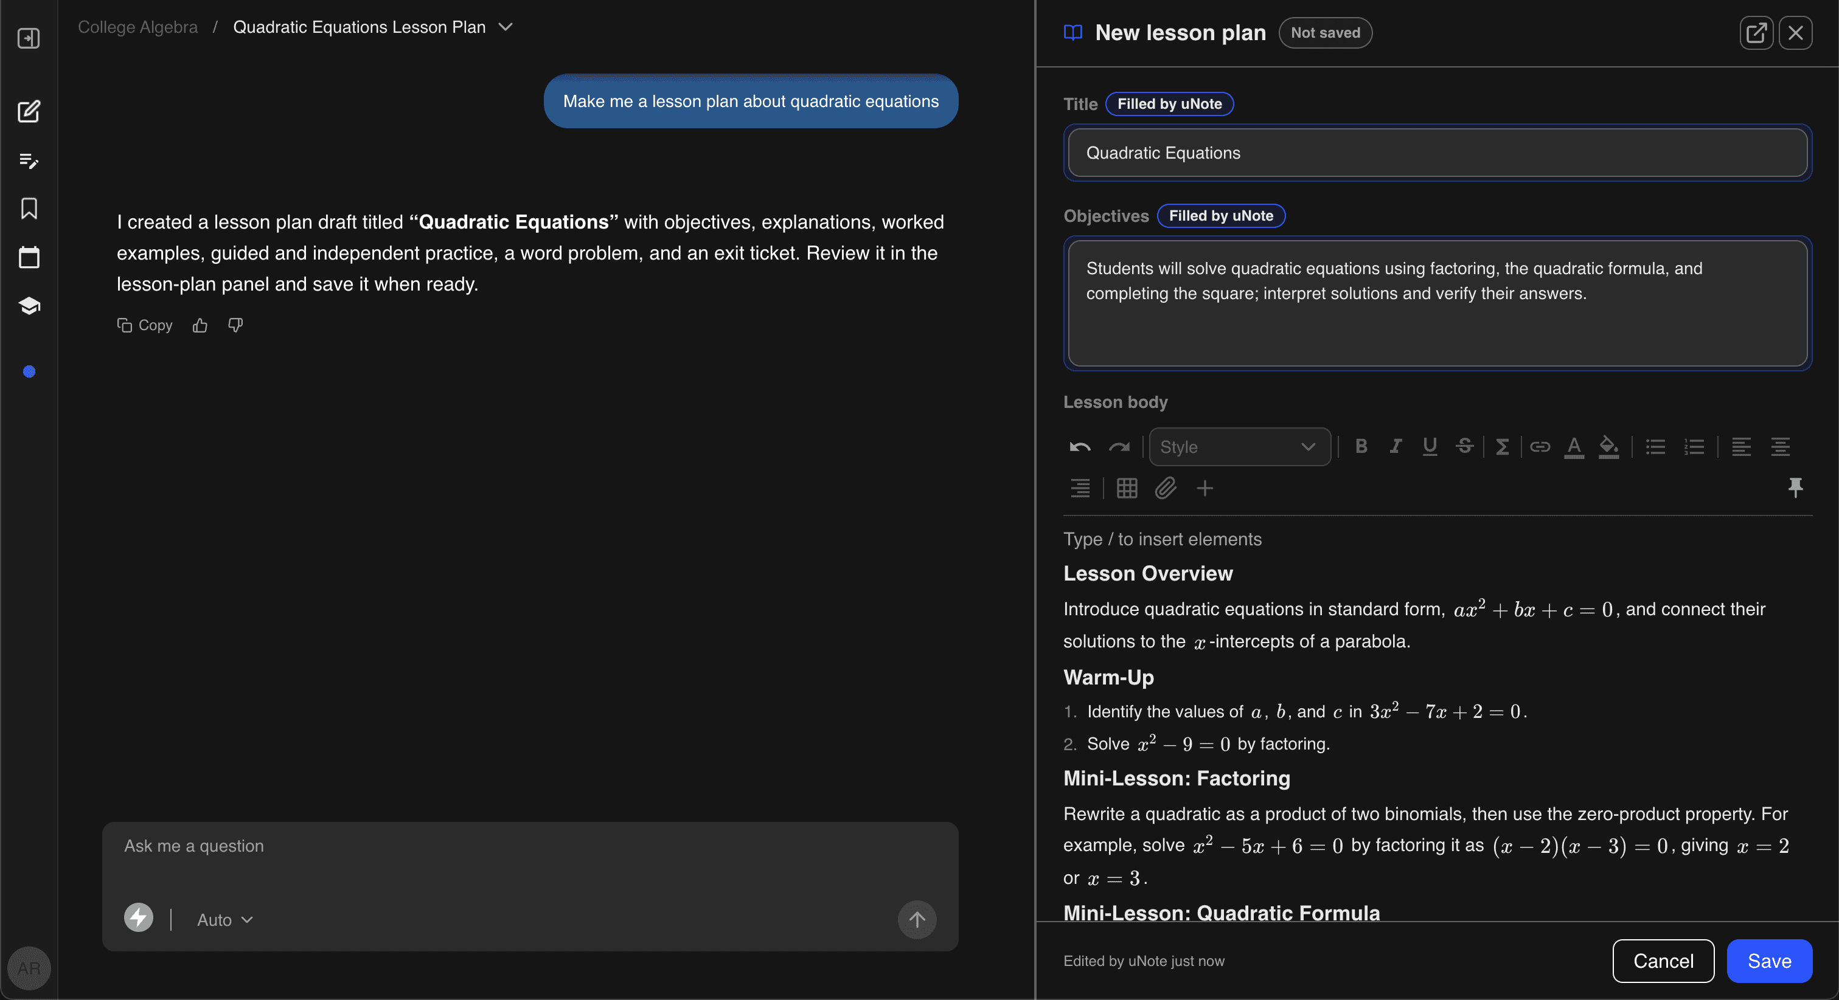Screen dimensions: 1839x1000
Task: Open the Auto mode dropdown
Action: point(225,919)
